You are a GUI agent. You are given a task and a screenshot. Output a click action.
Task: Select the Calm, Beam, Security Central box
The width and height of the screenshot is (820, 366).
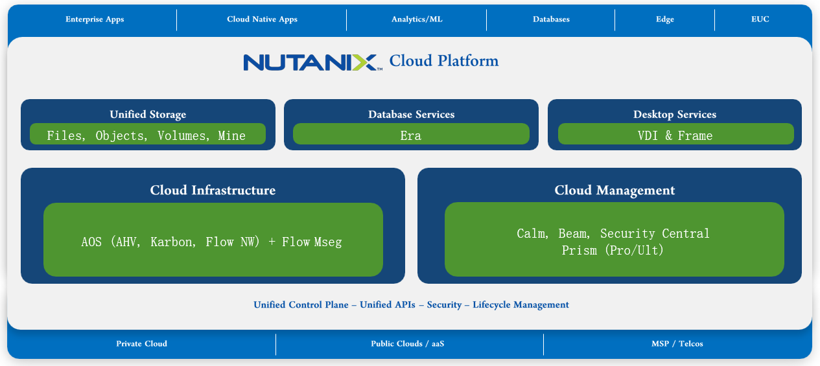pyautogui.click(x=615, y=240)
